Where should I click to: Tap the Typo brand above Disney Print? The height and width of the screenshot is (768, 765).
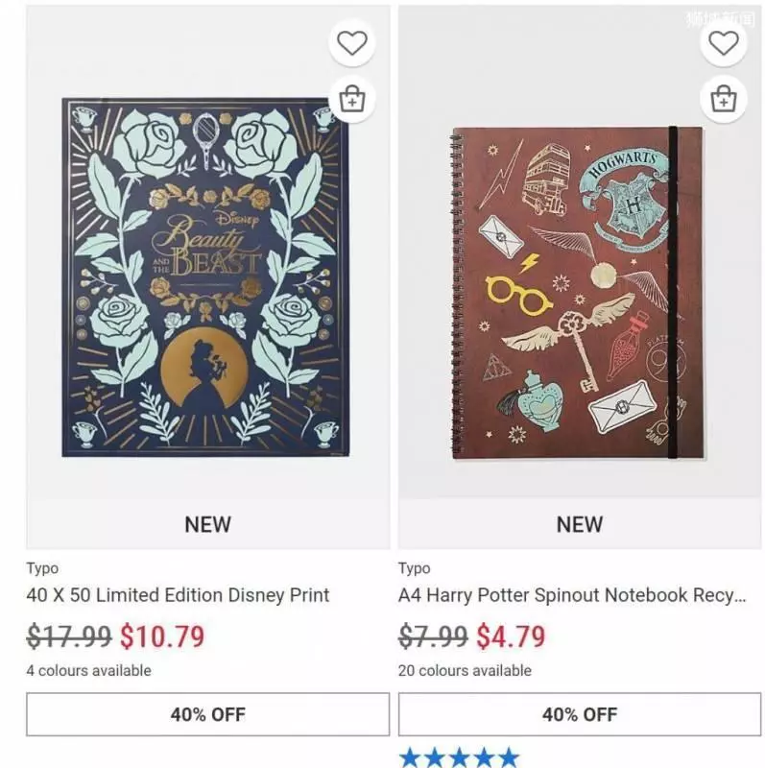click(42, 568)
